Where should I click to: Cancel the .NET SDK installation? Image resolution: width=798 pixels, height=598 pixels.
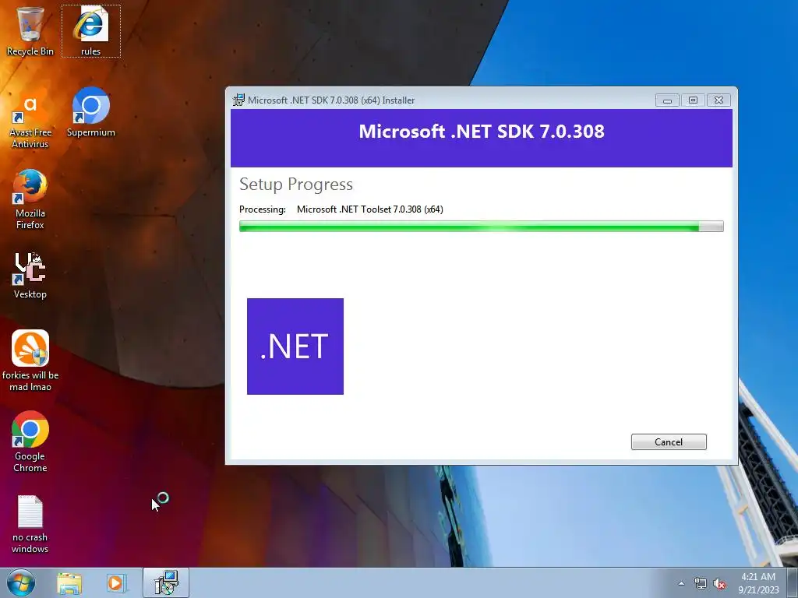(668, 442)
